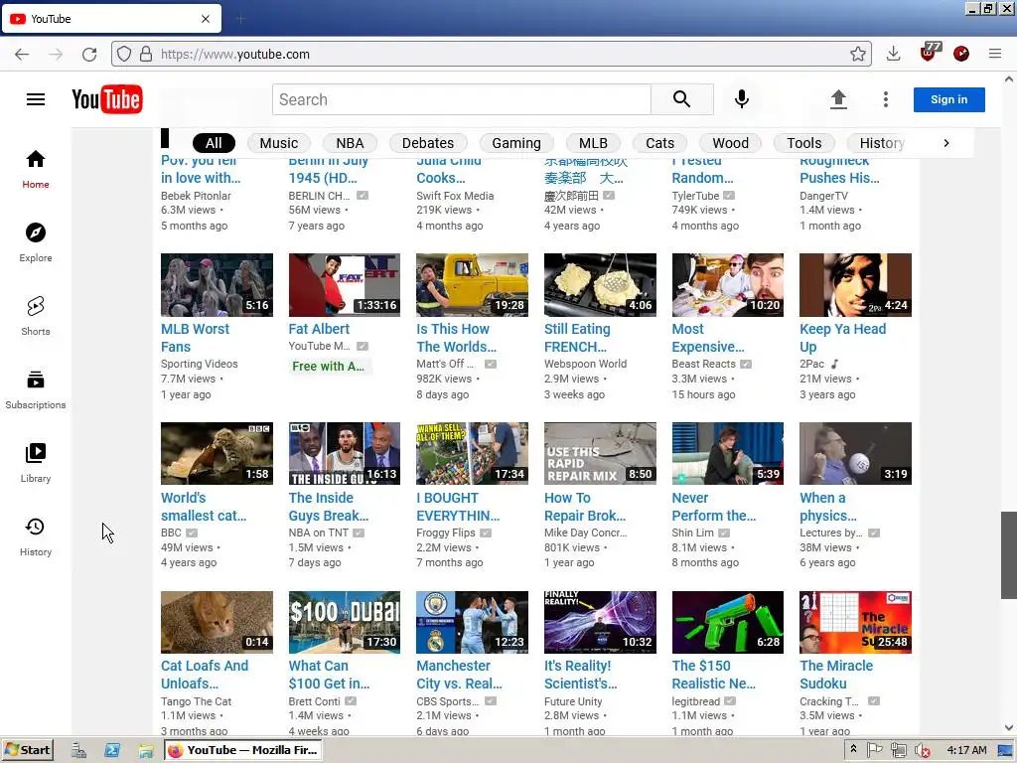Open Firefox downloads panel
1017x763 pixels.
tap(893, 55)
